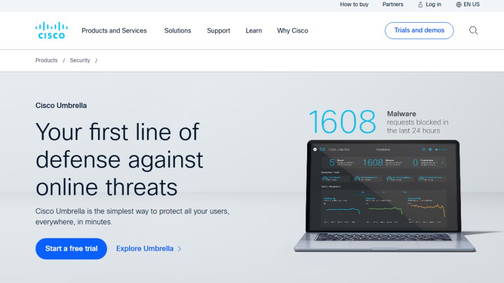Go to Security breadcrumb
This screenshot has height=283, width=504.
click(79, 60)
